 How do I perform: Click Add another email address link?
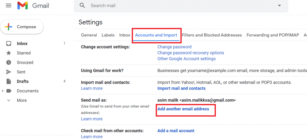(183, 109)
